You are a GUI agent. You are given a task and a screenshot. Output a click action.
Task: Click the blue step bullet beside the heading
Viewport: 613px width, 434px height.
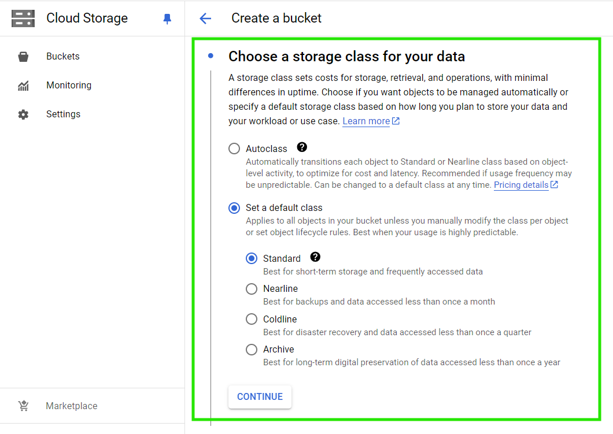211,56
